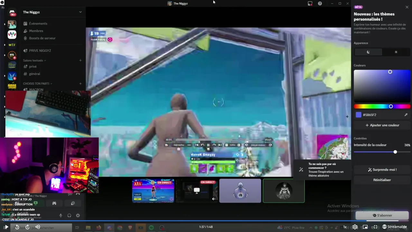The image size is (412, 232).
Task: Change the 1x playback speed
Action: 345,227
